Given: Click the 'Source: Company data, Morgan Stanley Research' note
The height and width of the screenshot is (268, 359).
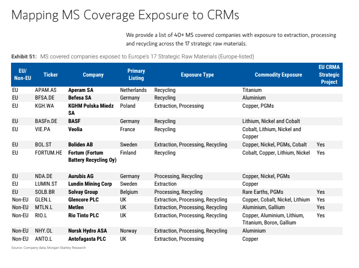Looking at the screenshot, I should (x=48, y=248).
